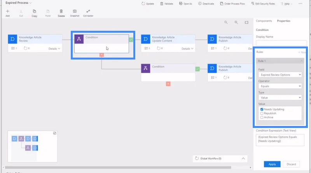Zoom out of the canvas

tap(226, 23)
